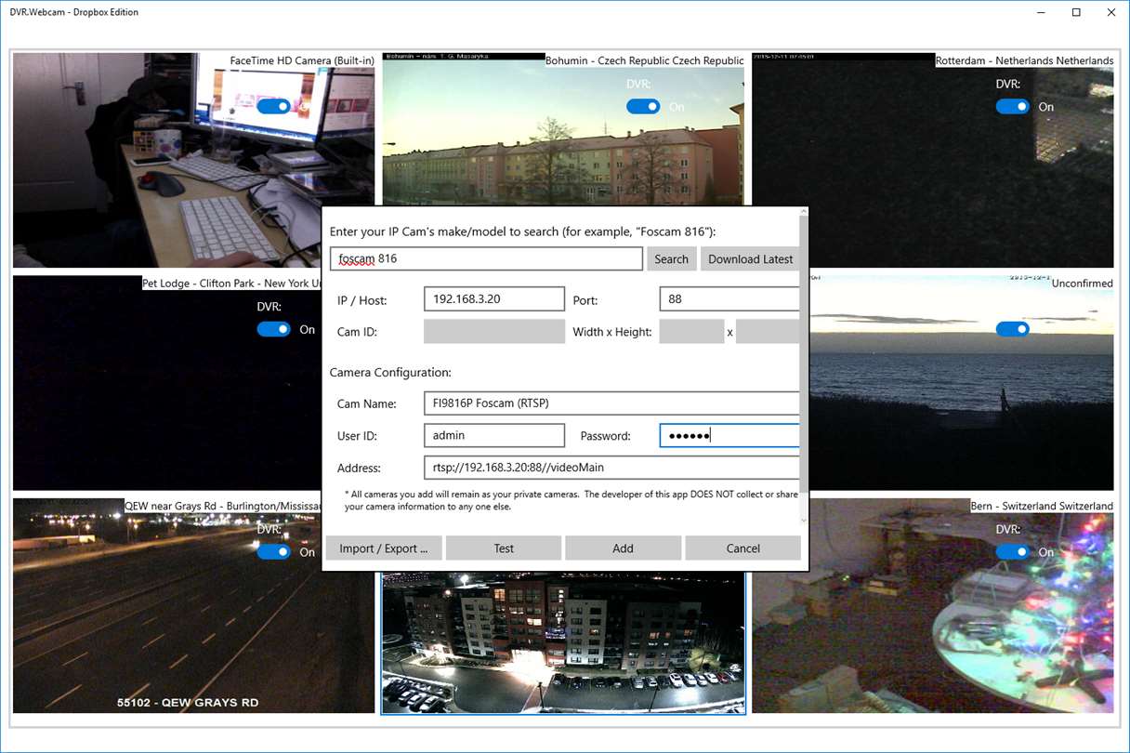Toggle DVR switch on FaceTime HD Camera
Screen dimensions: 1130x753
[x=273, y=106]
